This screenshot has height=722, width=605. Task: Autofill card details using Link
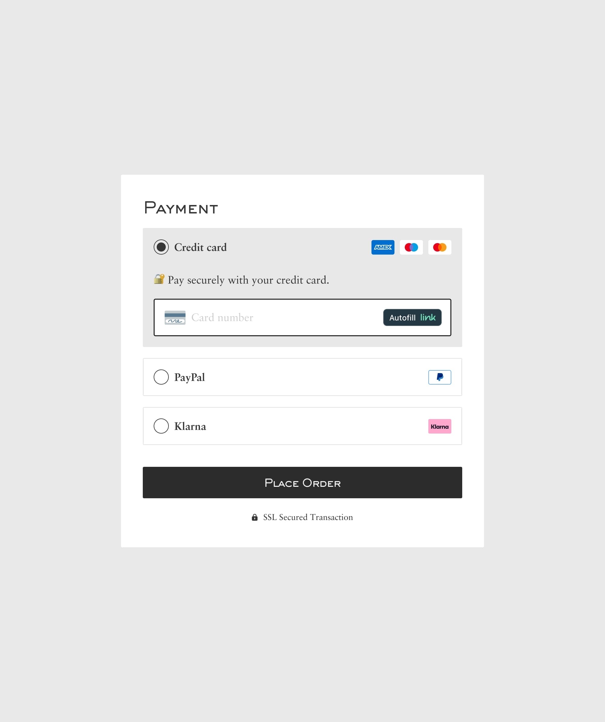pos(412,317)
